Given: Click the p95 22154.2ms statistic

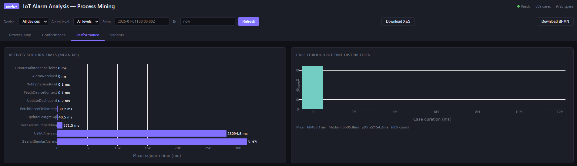Looking at the screenshot, I should click(375, 127).
